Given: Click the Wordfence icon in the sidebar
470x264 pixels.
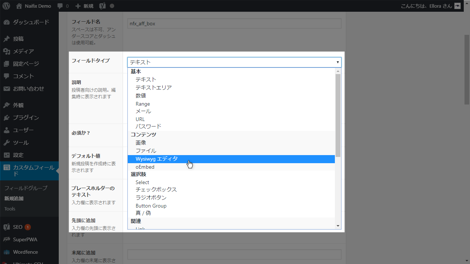Looking at the screenshot, I should [7, 252].
